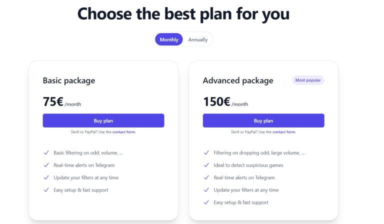
Task: Switch billing to Monthly
Action: (x=169, y=39)
